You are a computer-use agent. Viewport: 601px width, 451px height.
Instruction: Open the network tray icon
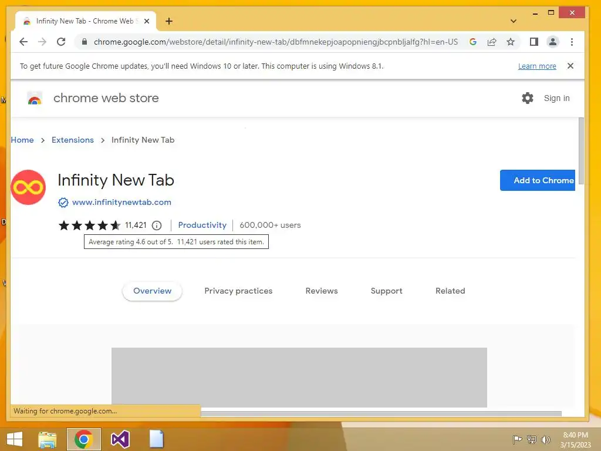pos(532,439)
